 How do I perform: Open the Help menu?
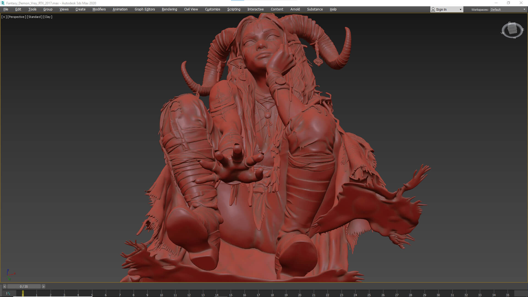click(333, 9)
